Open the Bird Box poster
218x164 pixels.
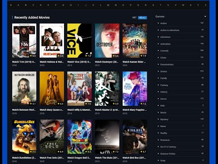(x=135, y=137)
